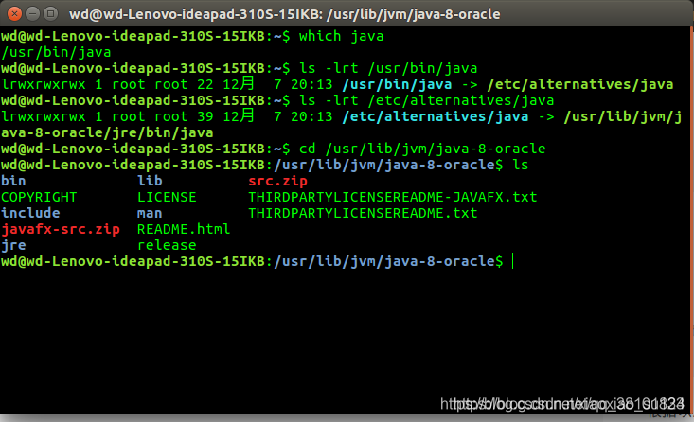The height and width of the screenshot is (422, 694).
Task: Select the 'which java' command text
Action: 341,36
